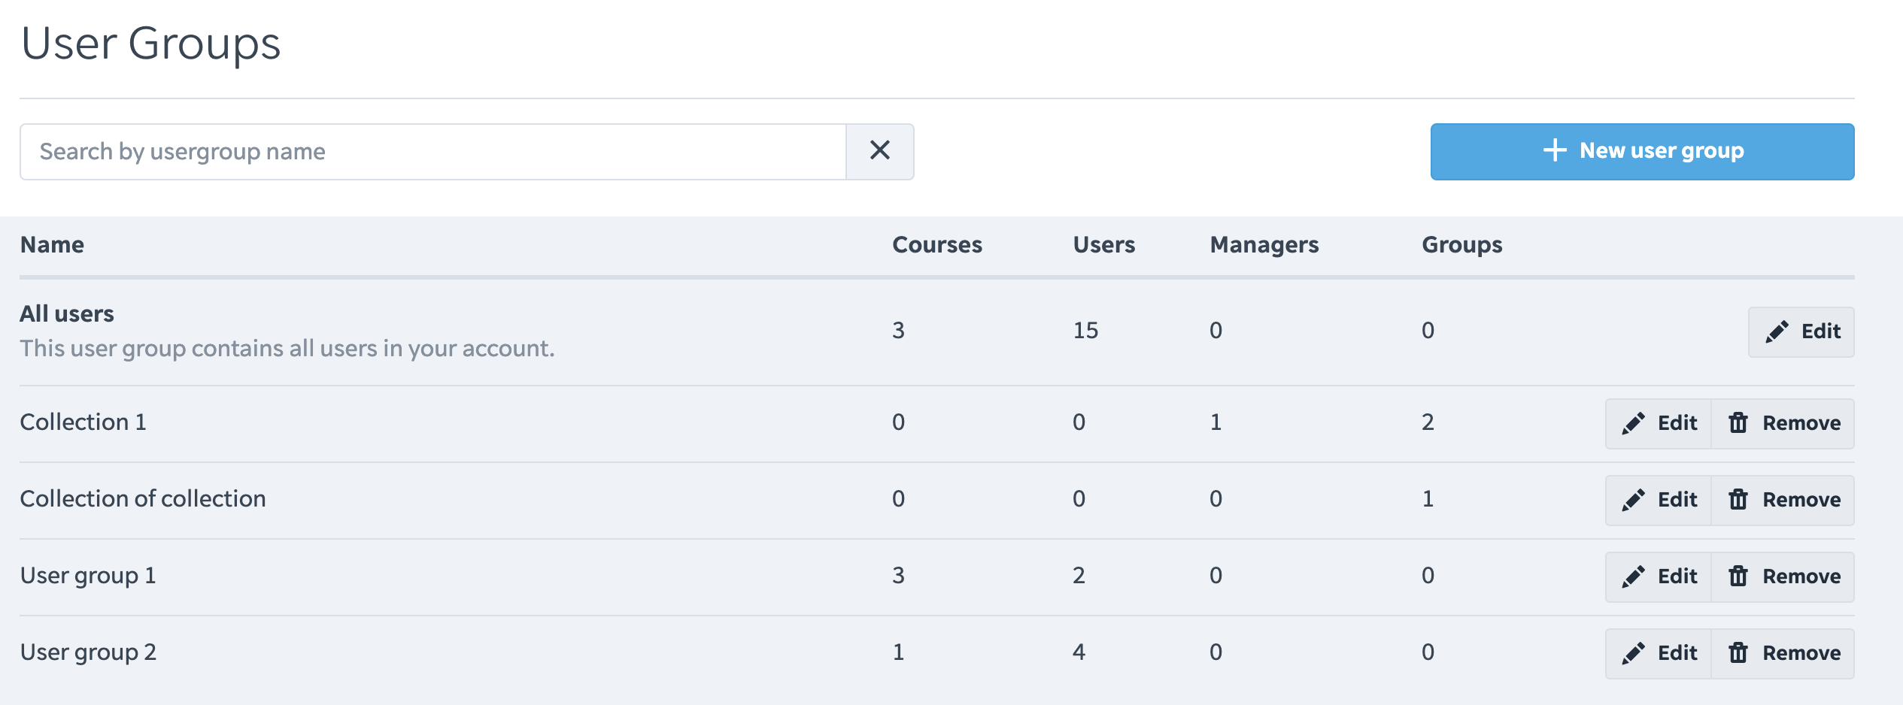Remove the User group 2 entry
Screen dimensions: 1903x705
pos(1783,652)
